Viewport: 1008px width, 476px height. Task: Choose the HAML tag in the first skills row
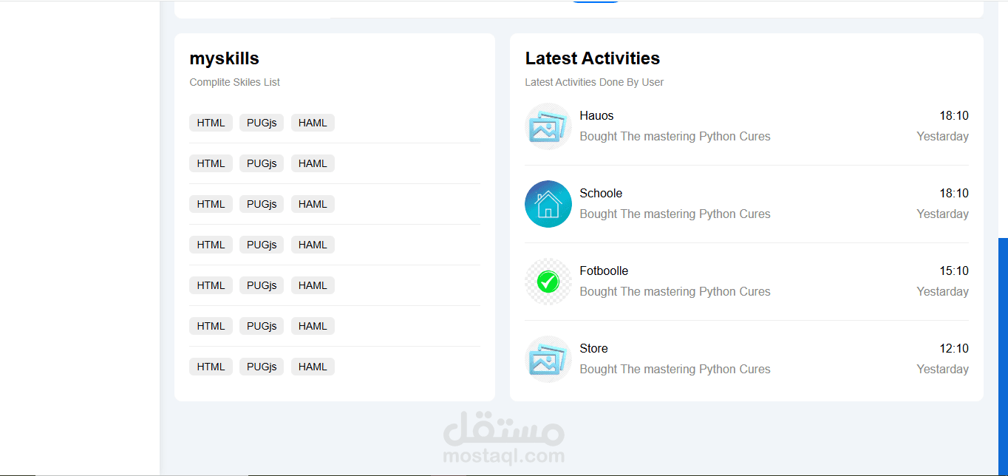[313, 123]
